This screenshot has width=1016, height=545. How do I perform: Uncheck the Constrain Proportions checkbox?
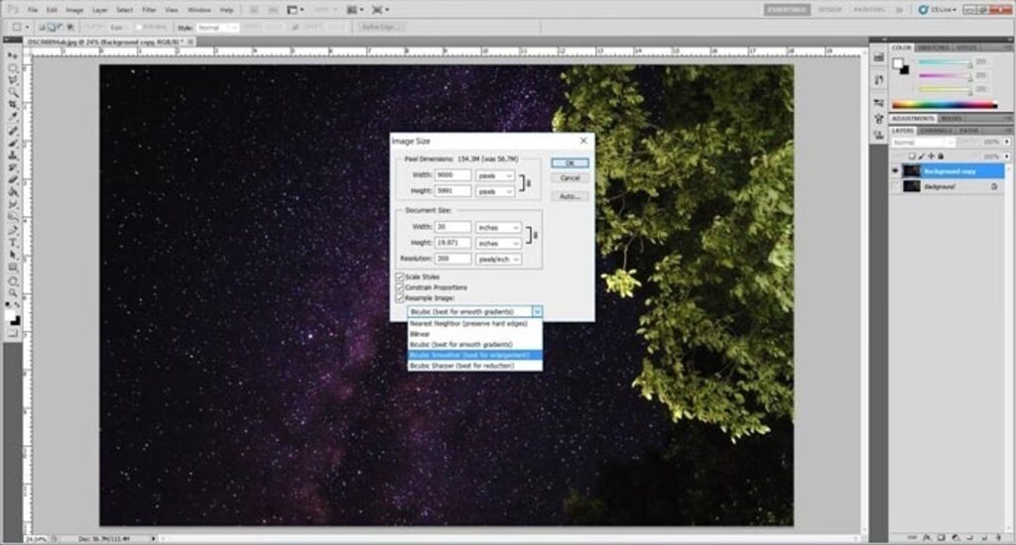click(400, 286)
